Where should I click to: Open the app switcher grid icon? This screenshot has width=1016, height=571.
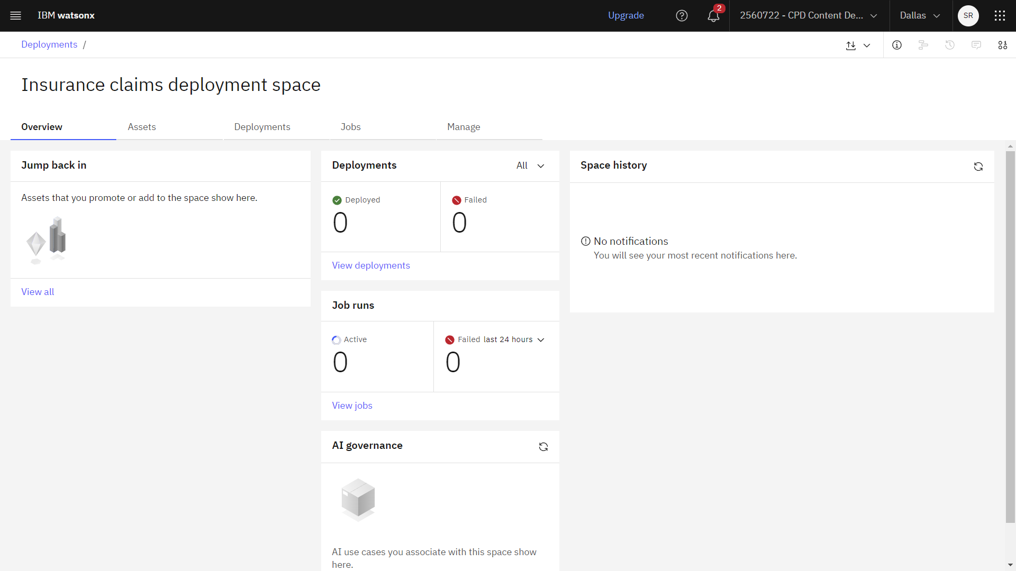point(1000,15)
